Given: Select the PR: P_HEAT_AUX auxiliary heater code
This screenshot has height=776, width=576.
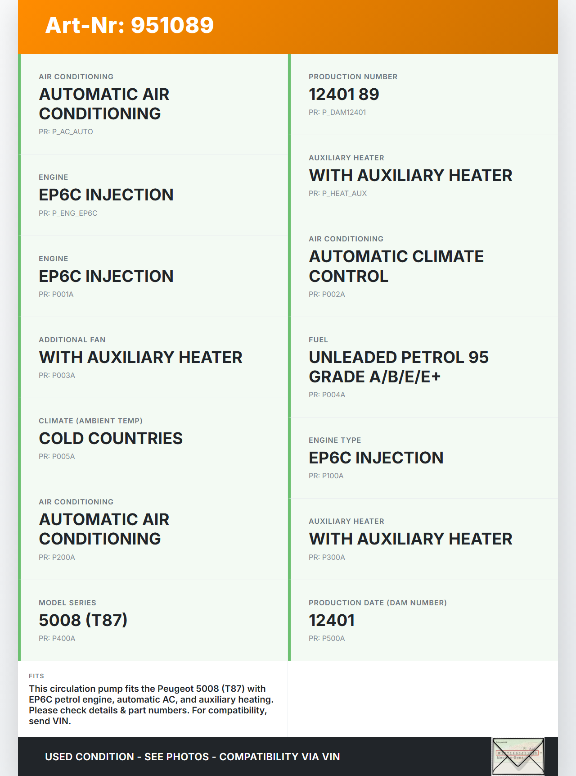Looking at the screenshot, I should coord(337,193).
